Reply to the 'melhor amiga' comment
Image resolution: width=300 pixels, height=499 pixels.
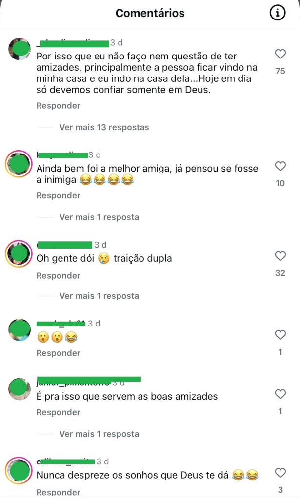click(58, 195)
